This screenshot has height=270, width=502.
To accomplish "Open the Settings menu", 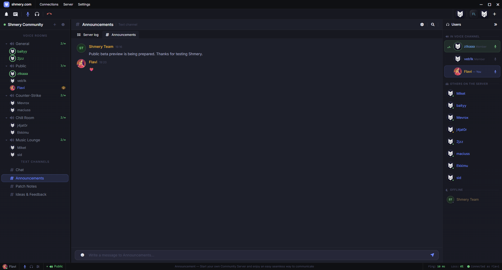I will click(x=84, y=4).
